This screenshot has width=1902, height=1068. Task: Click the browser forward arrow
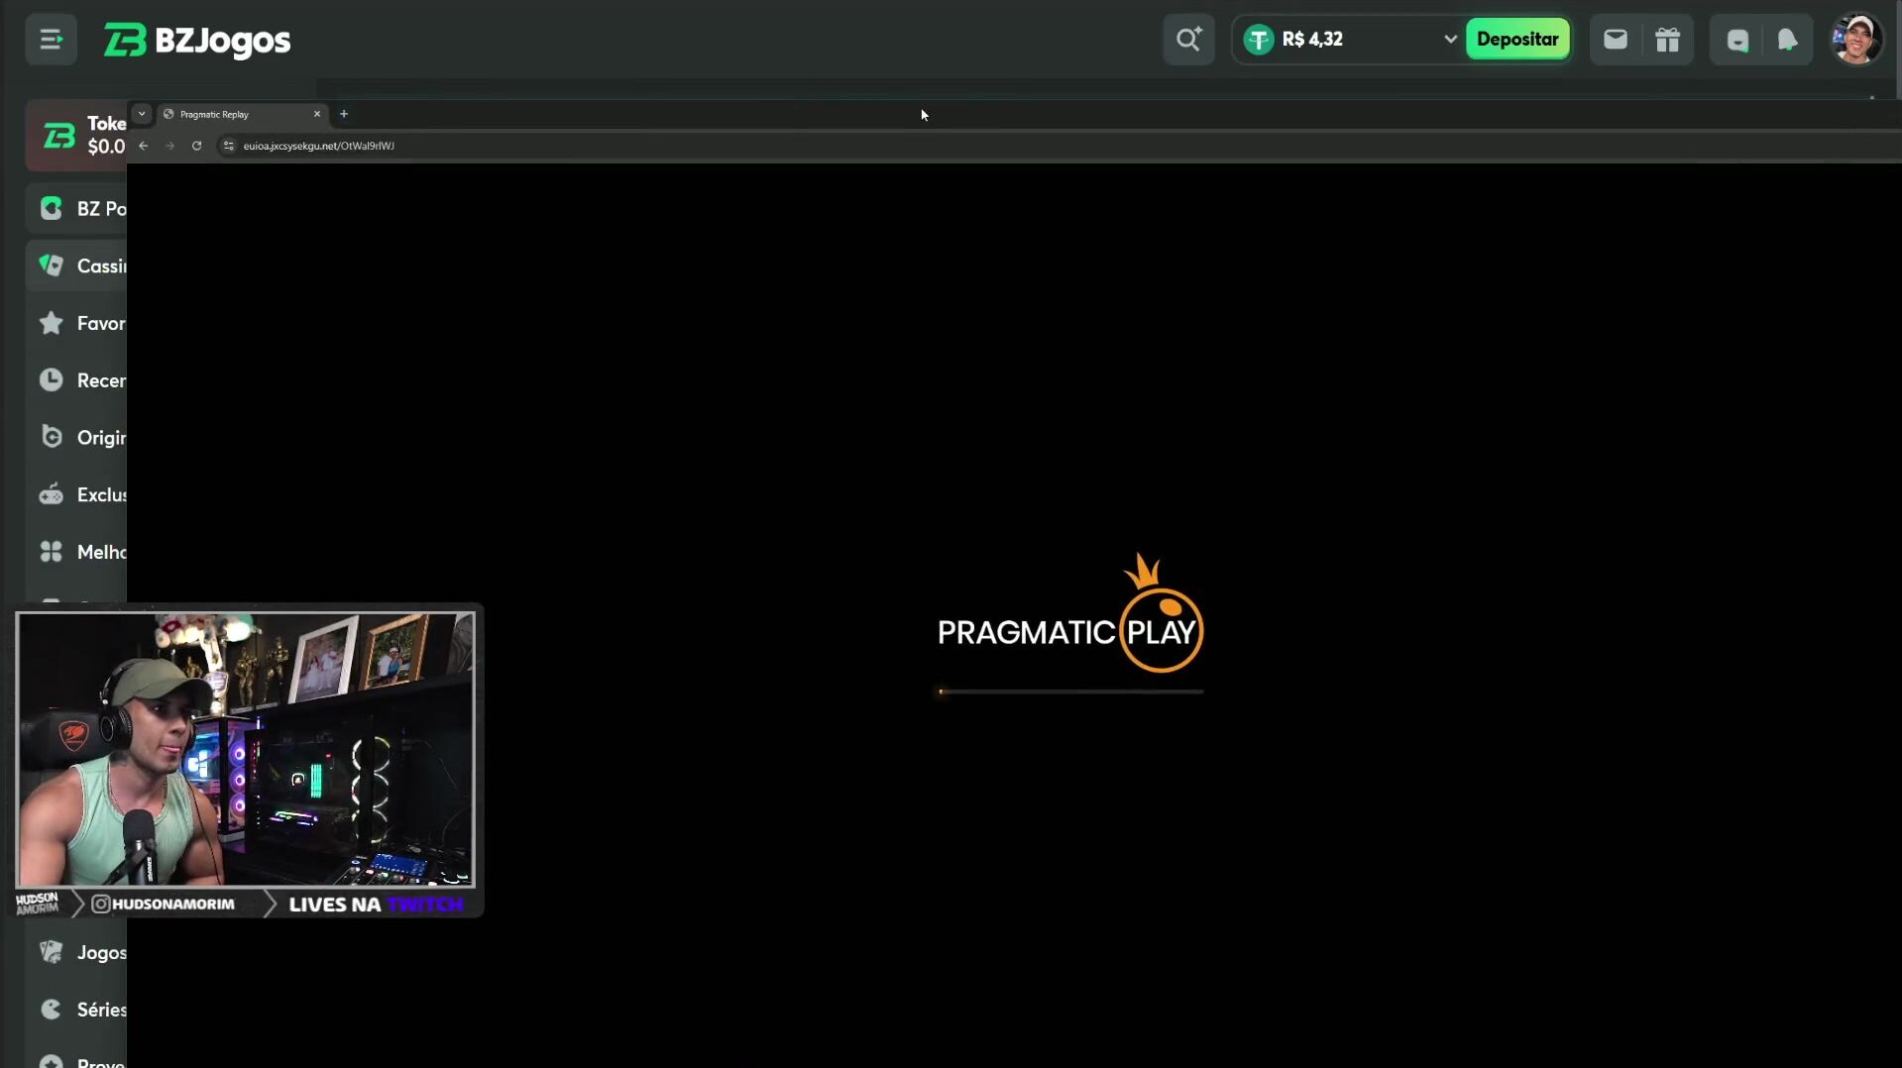point(170,146)
